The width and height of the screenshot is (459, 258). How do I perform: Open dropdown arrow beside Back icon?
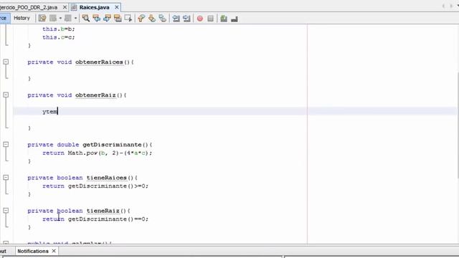pos(60,19)
